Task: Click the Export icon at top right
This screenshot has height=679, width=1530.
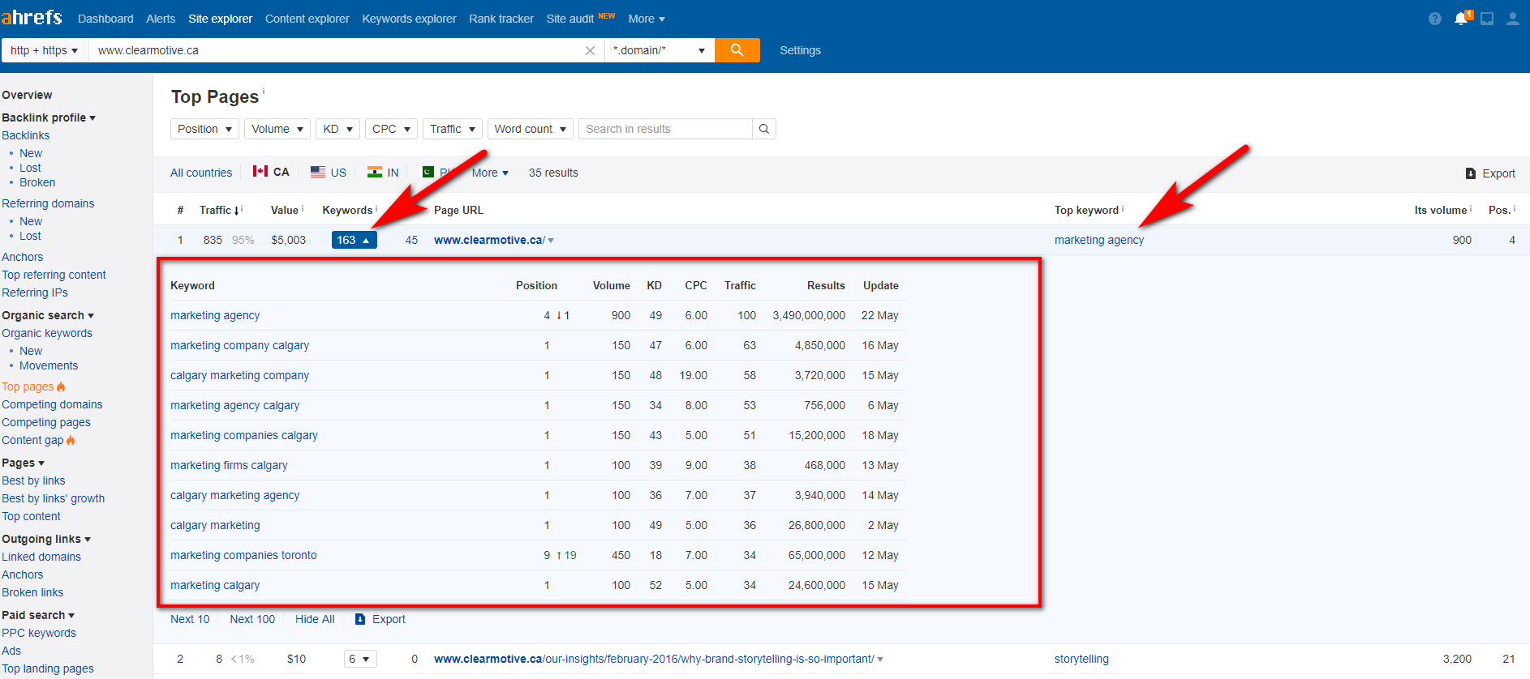Action: pos(1490,173)
